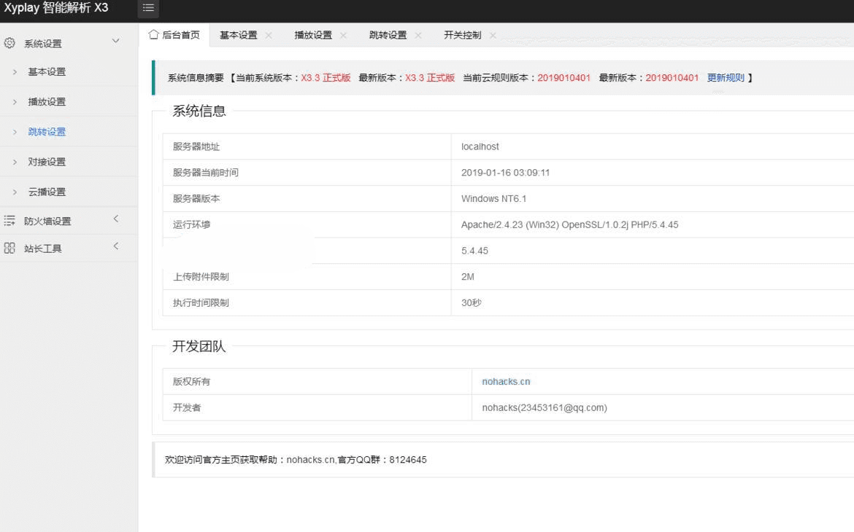Close the 开关控制 tab
Image resolution: width=854 pixels, height=532 pixels.
[x=493, y=35]
